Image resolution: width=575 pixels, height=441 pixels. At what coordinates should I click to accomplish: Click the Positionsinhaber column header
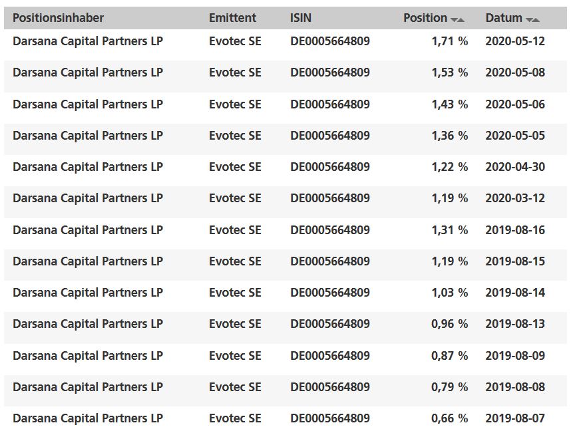coord(59,18)
